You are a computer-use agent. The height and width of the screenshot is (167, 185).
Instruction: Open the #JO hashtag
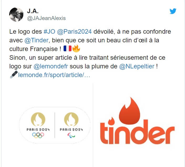[x=49, y=32]
